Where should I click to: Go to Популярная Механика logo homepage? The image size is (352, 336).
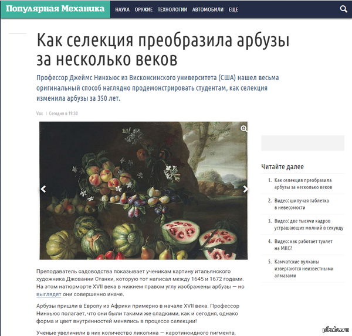[55, 9]
